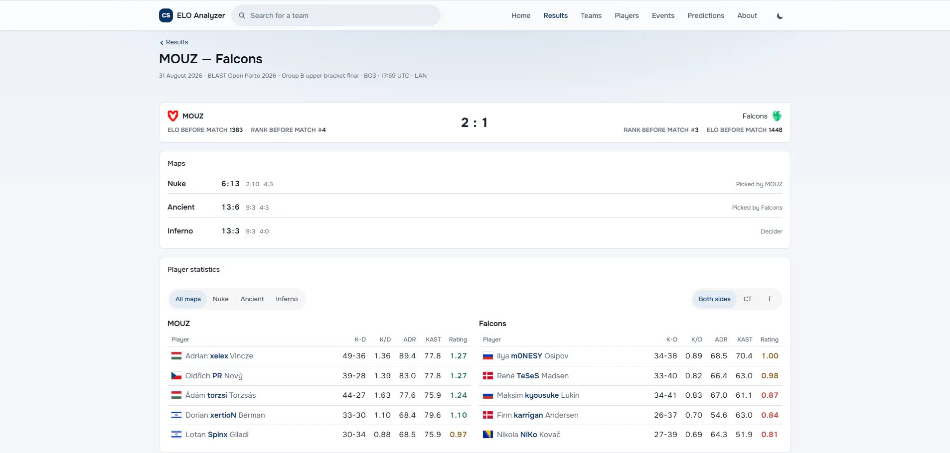Viewport: 950px width, 453px height.
Task: Open Ilya m0NESY Osipov player page
Action: pos(532,356)
